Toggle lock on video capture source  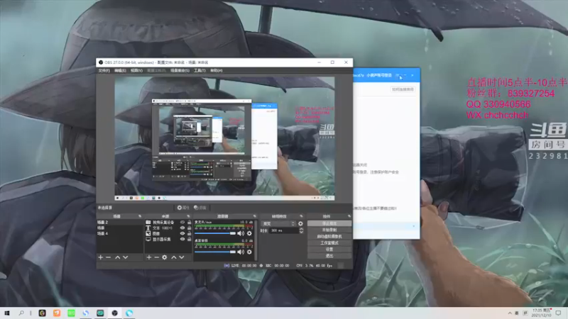pyautogui.click(x=189, y=223)
